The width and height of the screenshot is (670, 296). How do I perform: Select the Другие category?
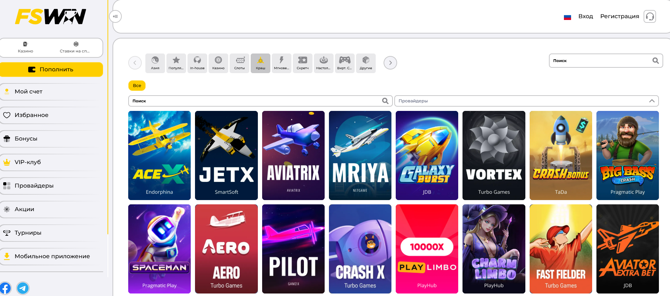[366, 63]
